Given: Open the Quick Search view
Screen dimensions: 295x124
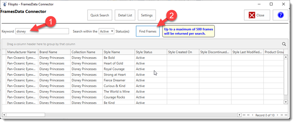Looking at the screenshot, I should [x=100, y=15].
